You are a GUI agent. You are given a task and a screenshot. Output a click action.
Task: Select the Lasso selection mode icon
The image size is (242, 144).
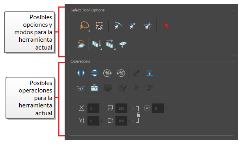(84, 26)
